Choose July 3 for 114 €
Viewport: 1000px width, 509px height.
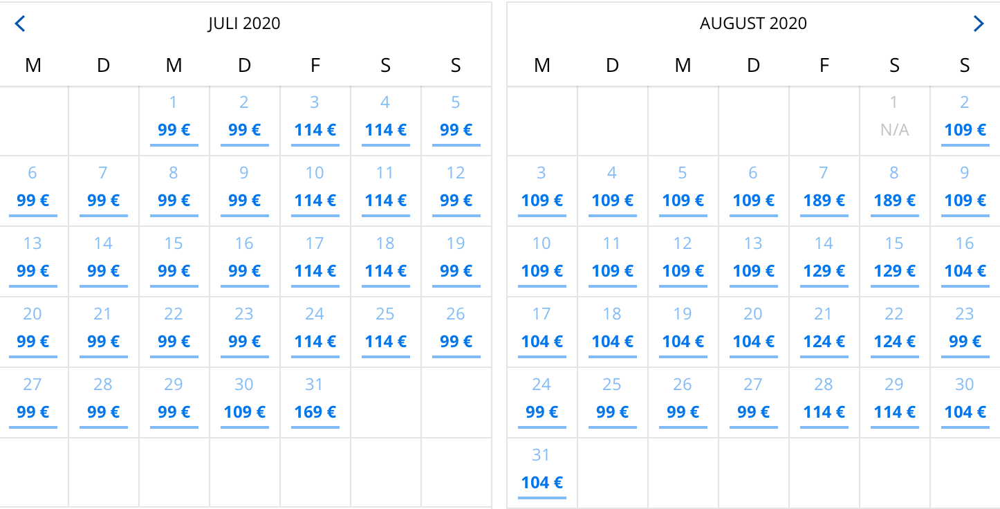315,121
